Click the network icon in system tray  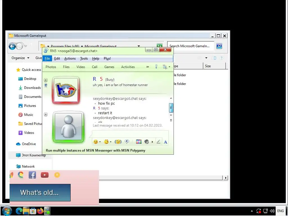click(x=265, y=211)
